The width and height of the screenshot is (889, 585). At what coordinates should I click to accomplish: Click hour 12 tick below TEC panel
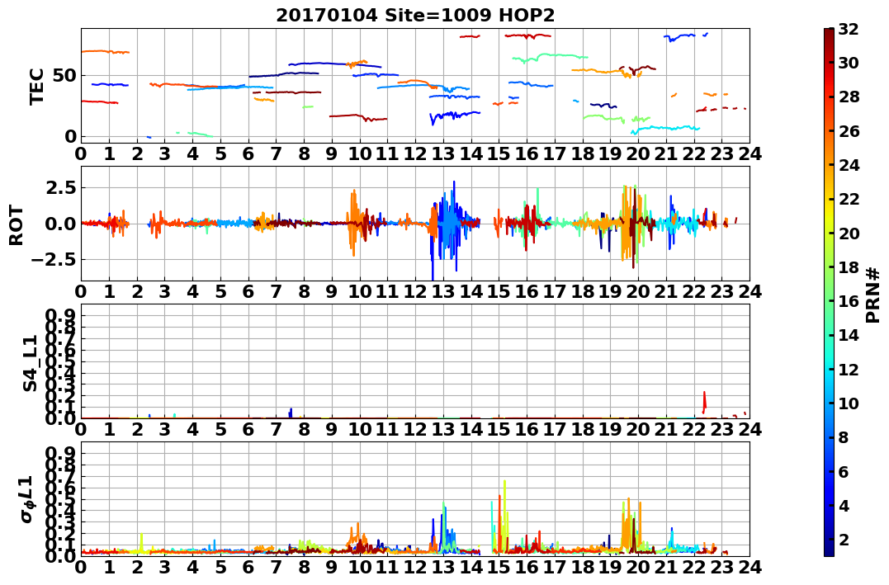(x=415, y=153)
